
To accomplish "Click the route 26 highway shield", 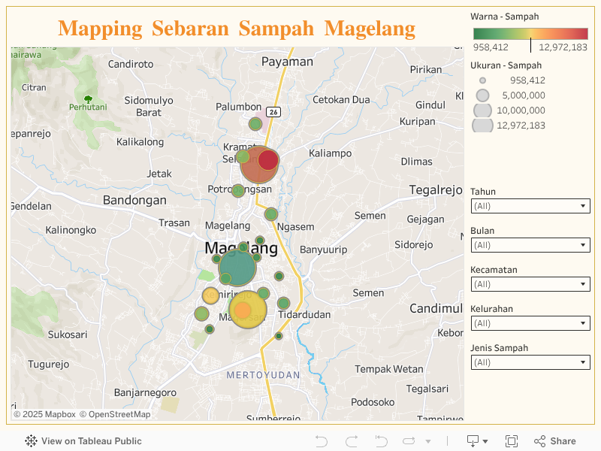I will [x=273, y=112].
